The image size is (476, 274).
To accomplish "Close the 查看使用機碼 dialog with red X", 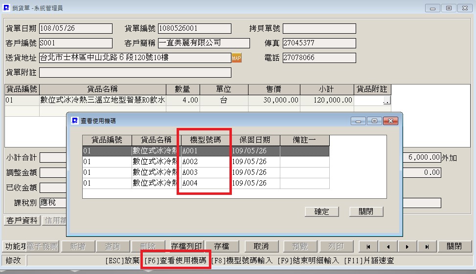I will pos(391,121).
